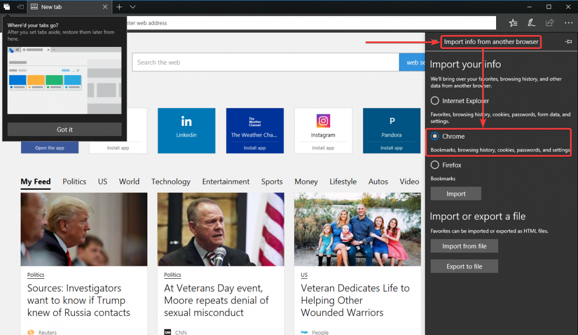The height and width of the screenshot is (335, 578).
Task: Click Import from file button
Action: (x=465, y=246)
